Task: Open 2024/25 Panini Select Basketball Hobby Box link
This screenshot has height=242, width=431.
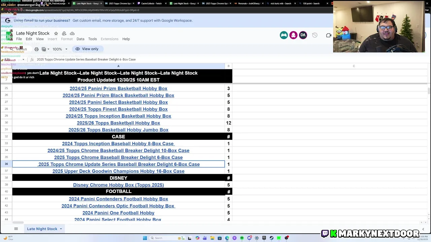Action: pos(118,102)
